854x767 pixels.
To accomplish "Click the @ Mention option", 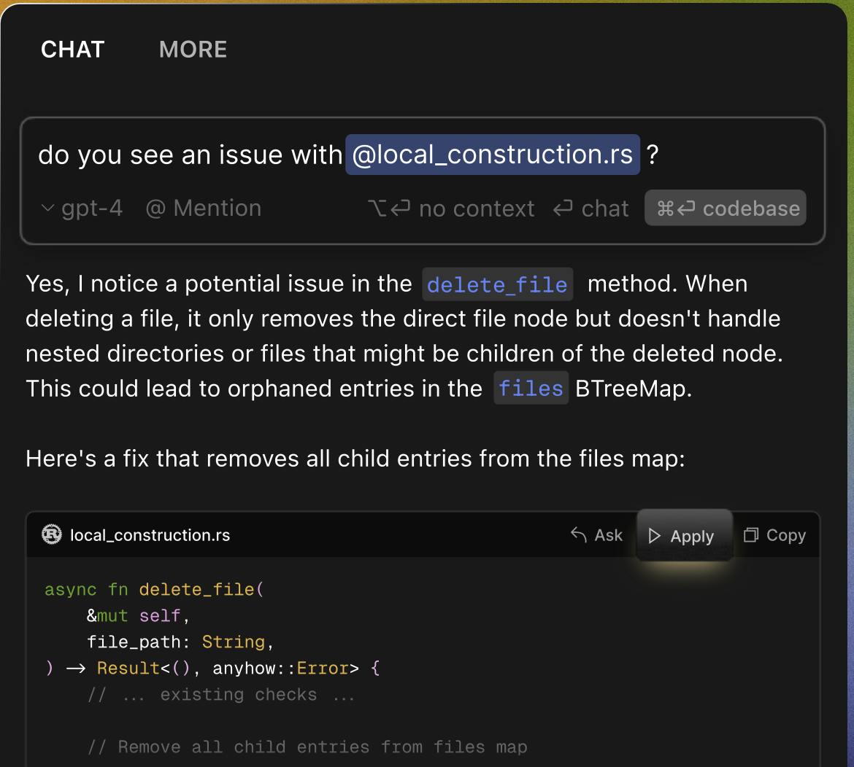I will (204, 209).
